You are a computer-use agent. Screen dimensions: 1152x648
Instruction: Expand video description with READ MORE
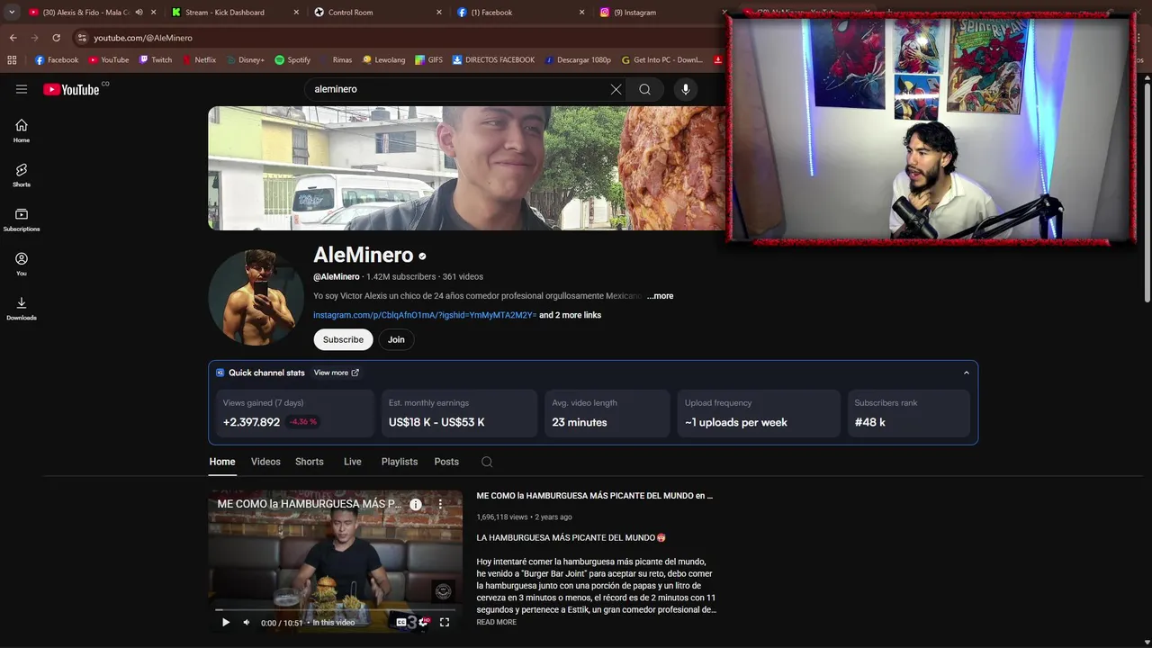click(496, 622)
